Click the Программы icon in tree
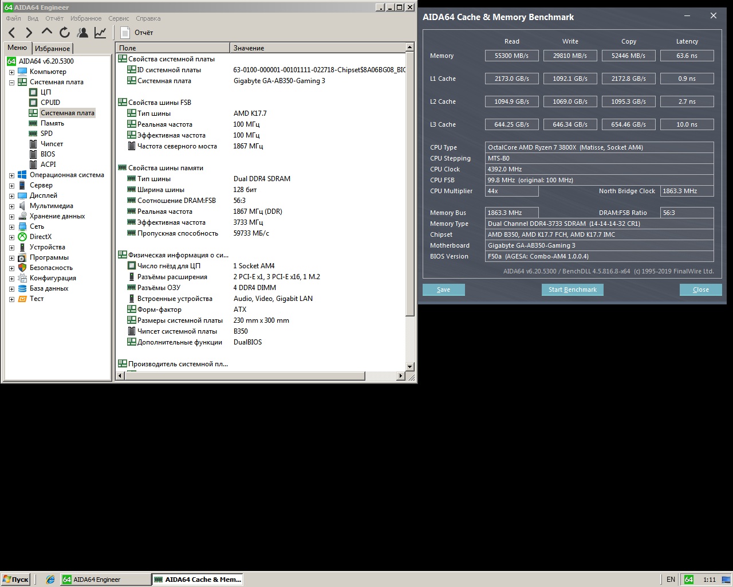 tap(22, 257)
